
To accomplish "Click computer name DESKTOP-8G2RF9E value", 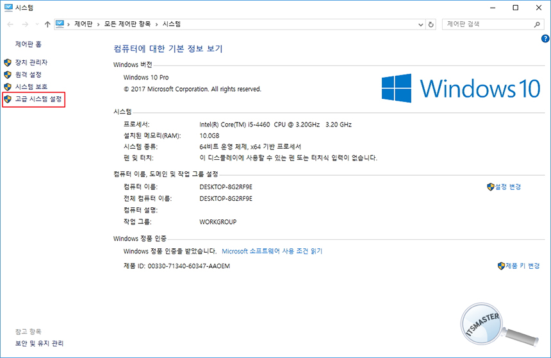I will [226, 187].
